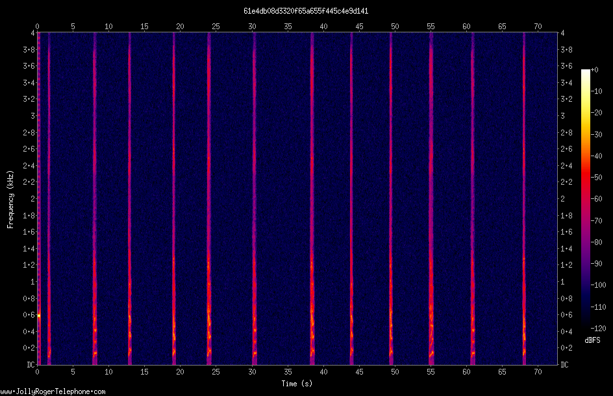Click the -70 label on the dBFS scale

[596, 220]
